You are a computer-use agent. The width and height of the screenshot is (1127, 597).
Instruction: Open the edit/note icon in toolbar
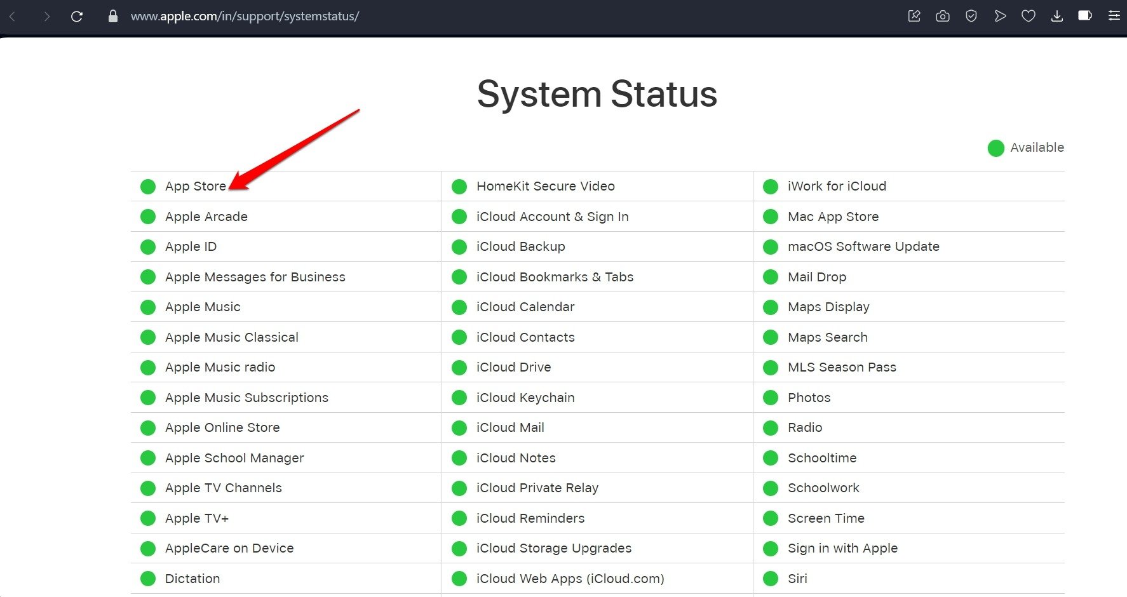914,16
